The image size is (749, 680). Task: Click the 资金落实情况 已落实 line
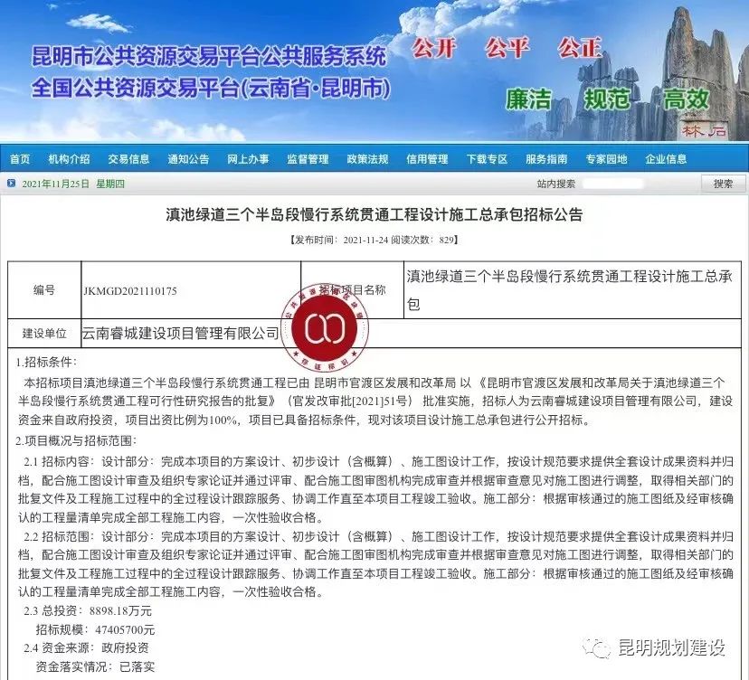pos(95,666)
